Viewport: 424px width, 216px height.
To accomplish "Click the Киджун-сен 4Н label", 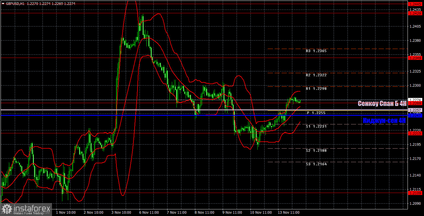I will 384,121.
